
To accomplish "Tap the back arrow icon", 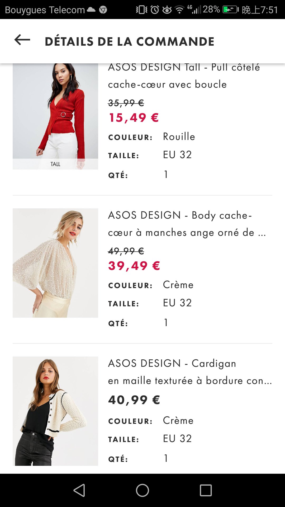I will pyautogui.click(x=22, y=40).
